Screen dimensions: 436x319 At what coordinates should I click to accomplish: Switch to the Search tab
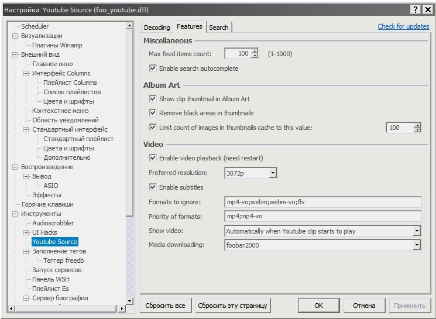click(219, 28)
